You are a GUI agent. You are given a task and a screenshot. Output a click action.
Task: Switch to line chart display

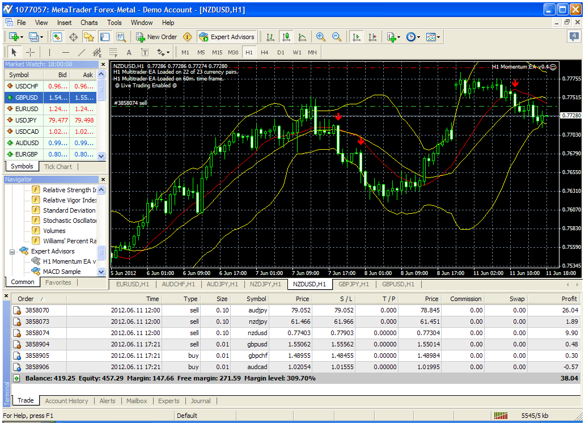coord(302,37)
